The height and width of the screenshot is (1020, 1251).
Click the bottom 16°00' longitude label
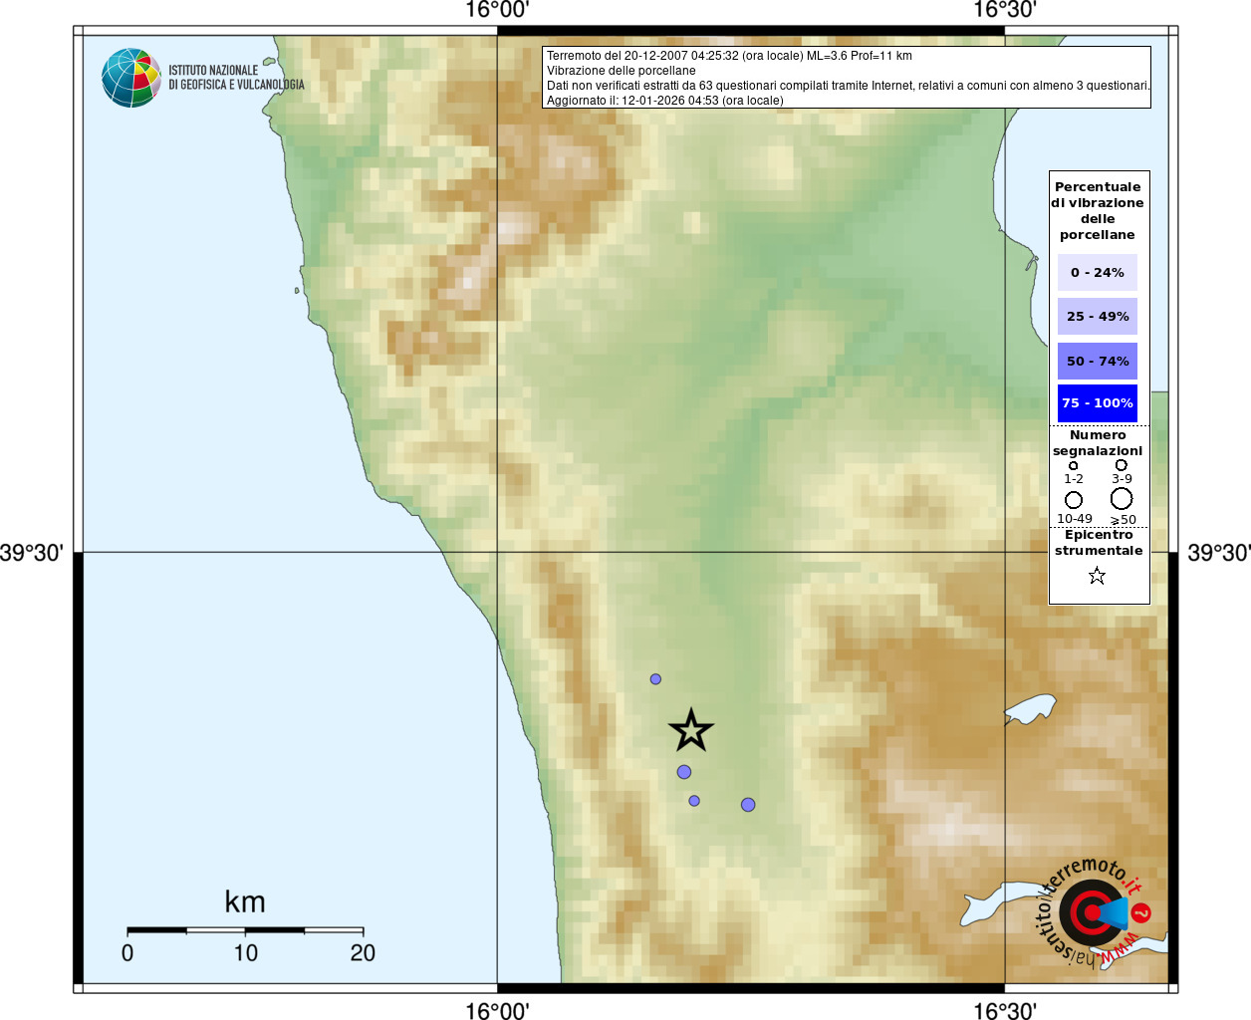point(497,1011)
